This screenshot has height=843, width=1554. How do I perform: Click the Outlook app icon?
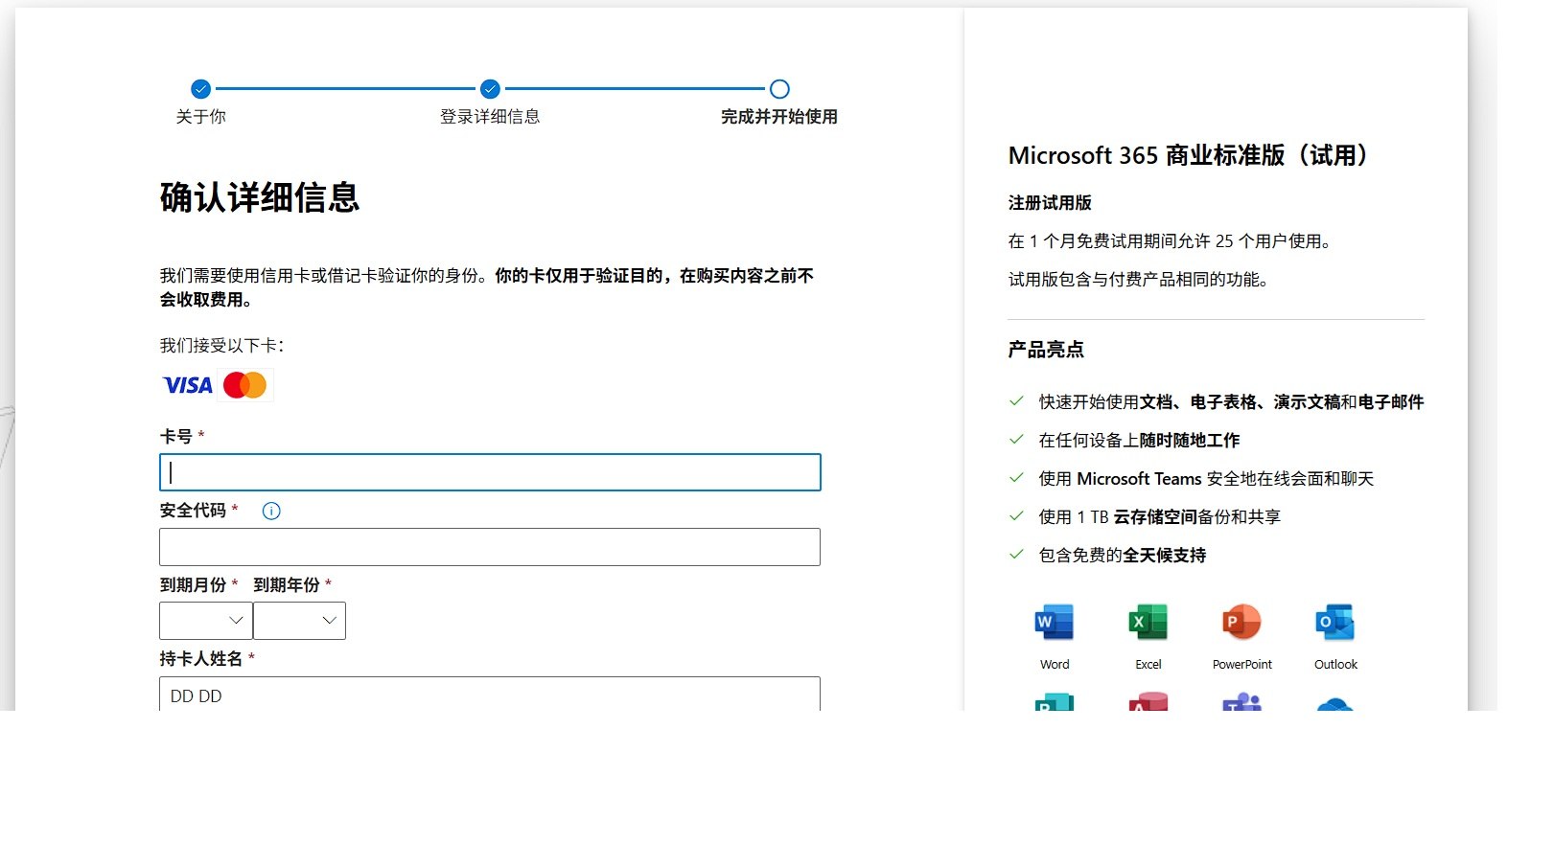tap(1335, 623)
